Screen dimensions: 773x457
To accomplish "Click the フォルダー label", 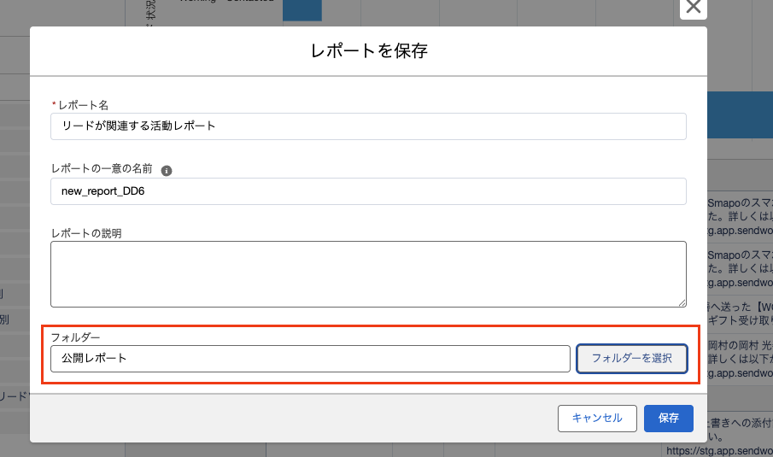I will coord(75,337).
